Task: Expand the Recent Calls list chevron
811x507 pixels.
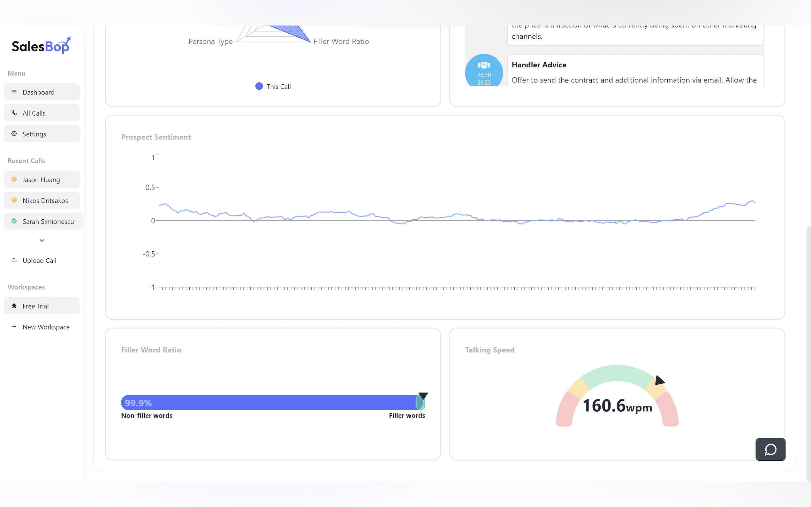Action: [x=42, y=240]
